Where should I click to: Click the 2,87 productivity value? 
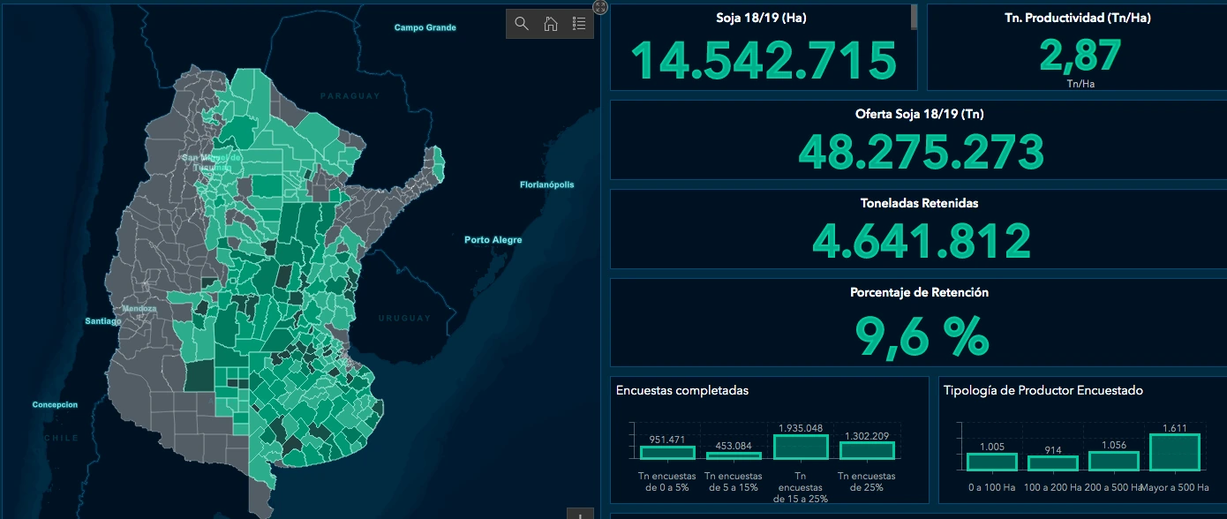pos(1080,56)
